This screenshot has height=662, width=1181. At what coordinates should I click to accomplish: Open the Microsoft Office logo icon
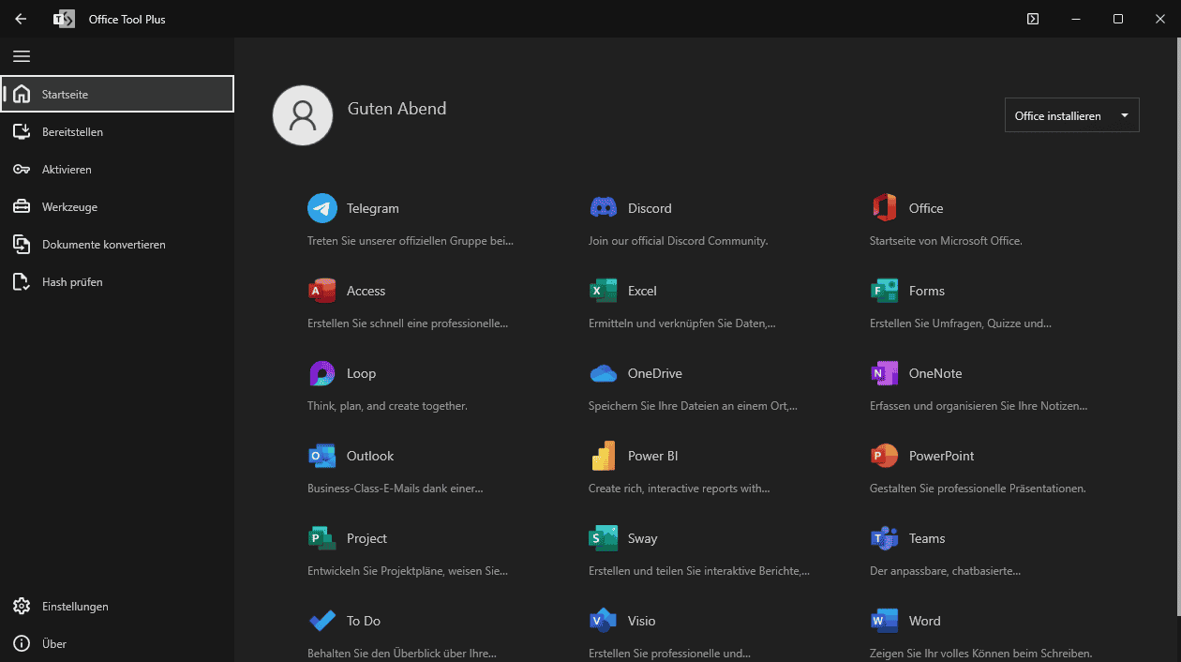[885, 208]
